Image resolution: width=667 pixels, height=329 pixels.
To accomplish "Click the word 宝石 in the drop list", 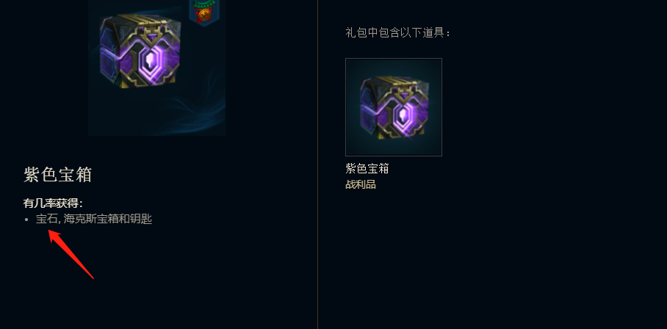I will click(x=46, y=220).
